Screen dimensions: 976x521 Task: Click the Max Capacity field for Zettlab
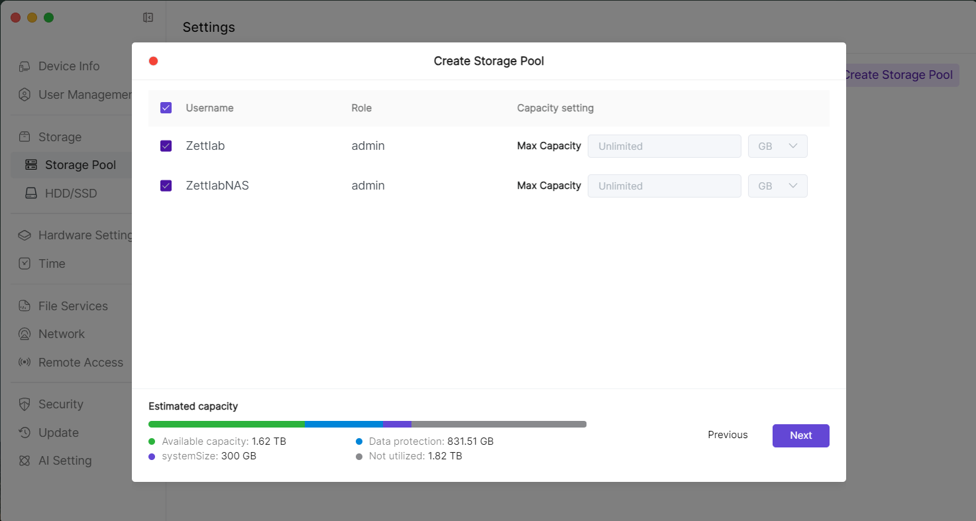pyautogui.click(x=664, y=146)
